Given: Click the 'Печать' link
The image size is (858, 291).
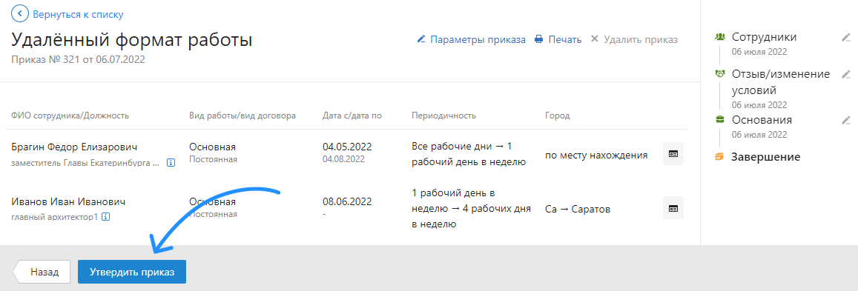Looking at the screenshot, I should 564,40.
